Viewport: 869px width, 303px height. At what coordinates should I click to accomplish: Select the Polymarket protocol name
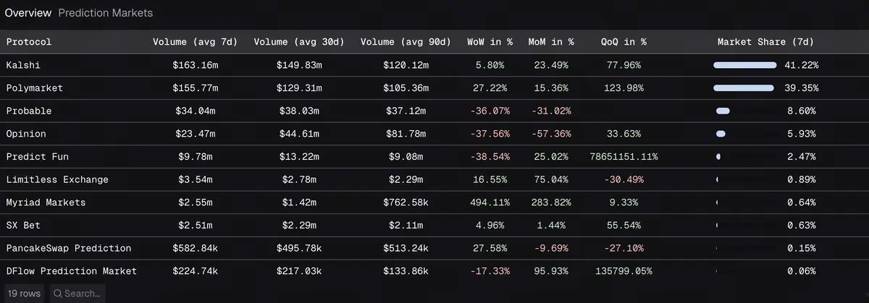(34, 88)
